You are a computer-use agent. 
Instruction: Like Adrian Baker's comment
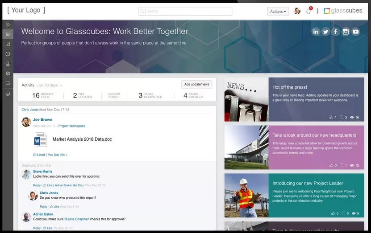pyautogui.click(x=48, y=228)
